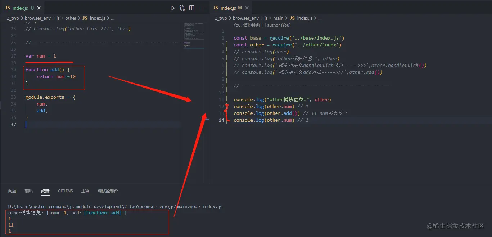492x237 pixels.
Task: Click line number 33 in left editor
Action: [x=13, y=97]
